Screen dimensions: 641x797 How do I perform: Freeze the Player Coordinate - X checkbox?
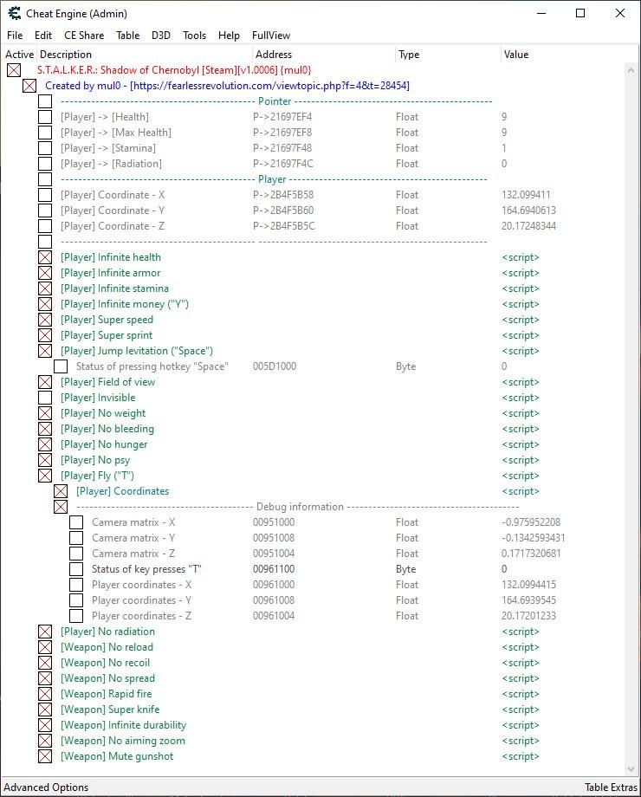(45, 195)
